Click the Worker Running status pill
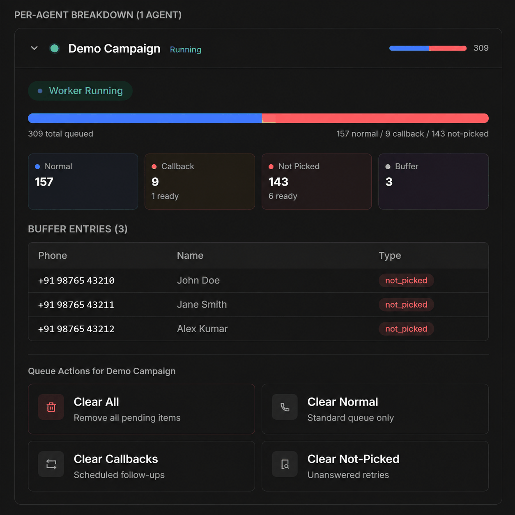Screen dimensions: 515x515 pyautogui.click(x=80, y=91)
